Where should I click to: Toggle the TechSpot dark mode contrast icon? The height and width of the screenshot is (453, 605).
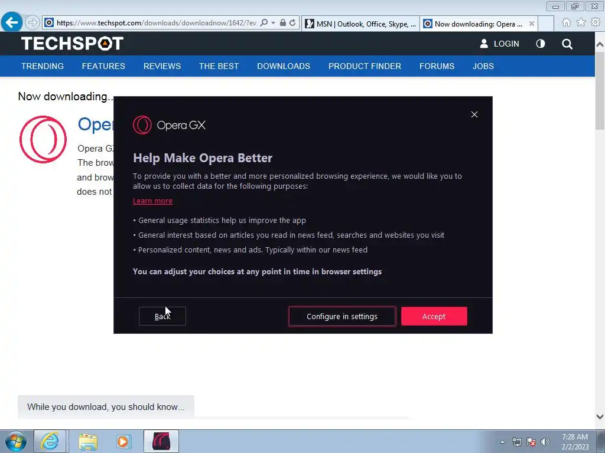tap(541, 44)
